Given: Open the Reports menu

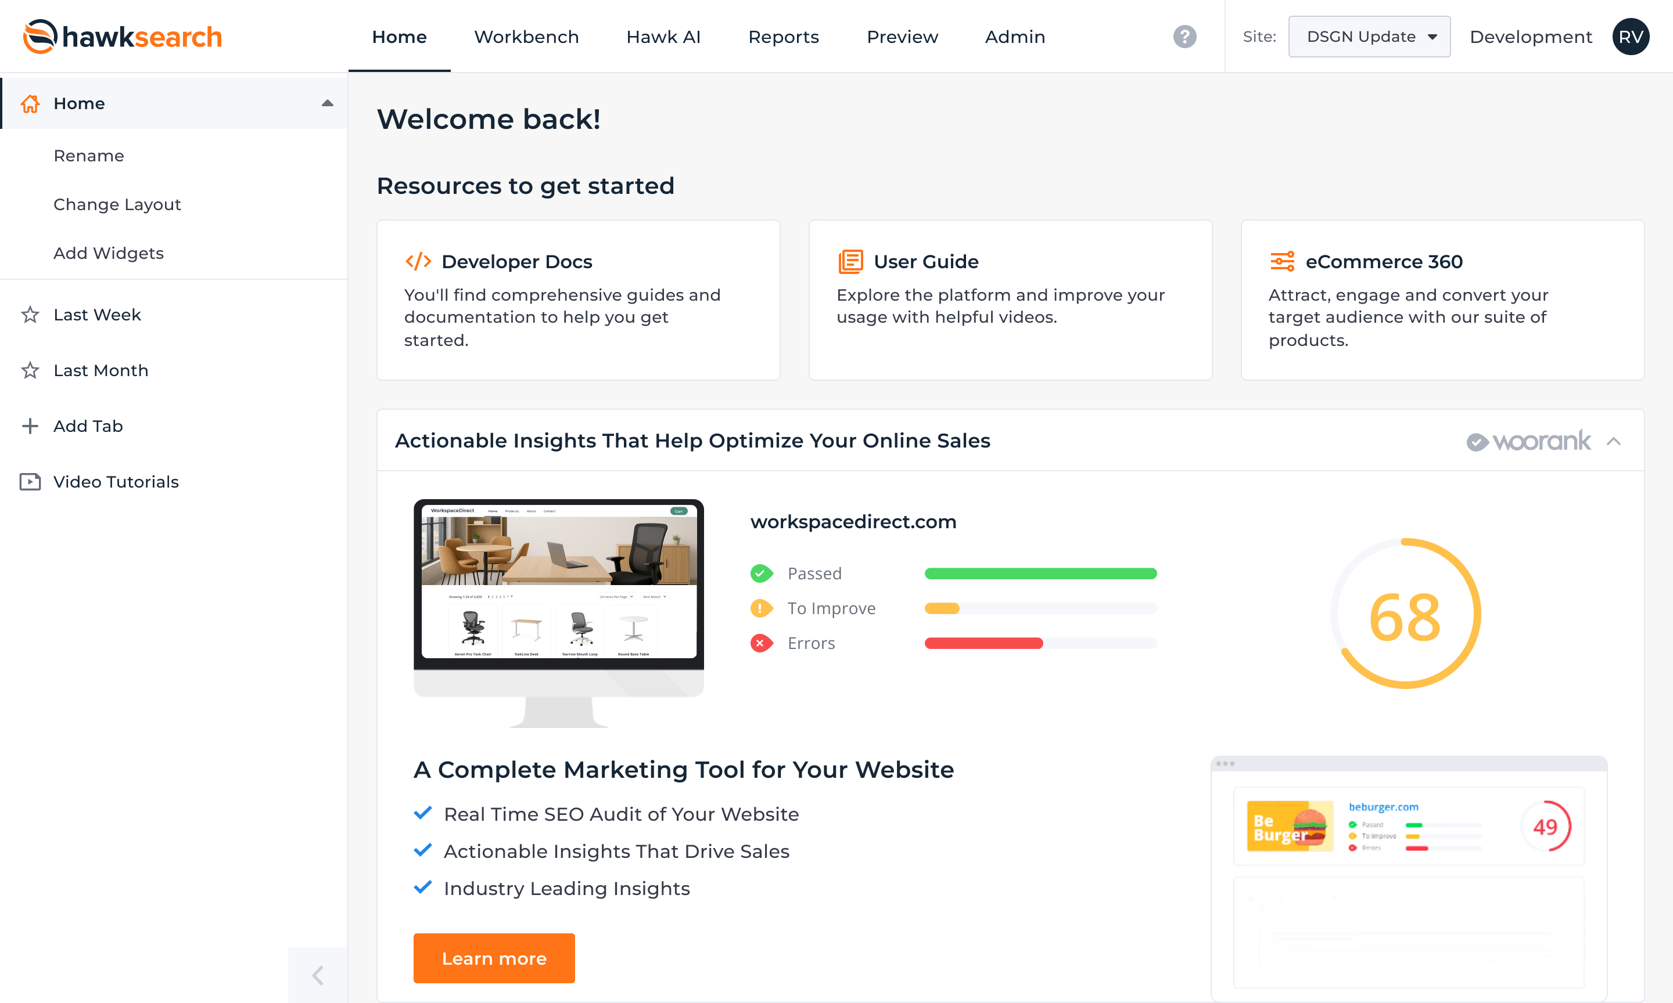Looking at the screenshot, I should (x=783, y=37).
